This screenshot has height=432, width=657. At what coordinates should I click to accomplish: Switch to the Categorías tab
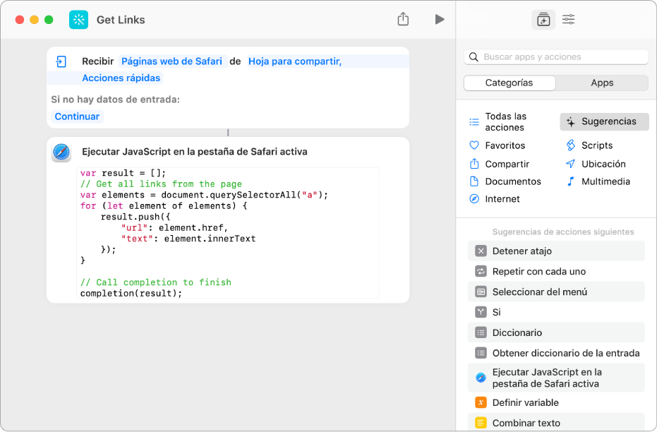click(x=509, y=83)
